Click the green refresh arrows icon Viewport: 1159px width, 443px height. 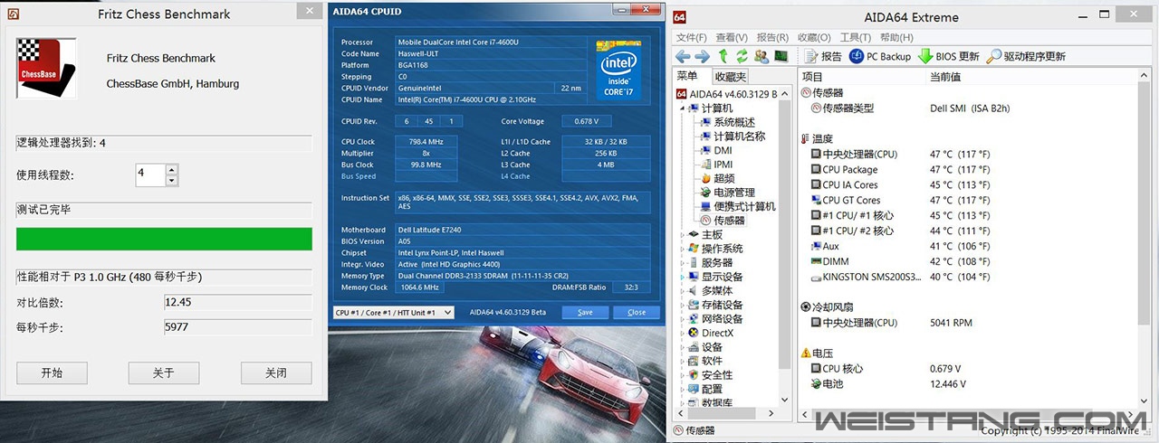pos(741,56)
